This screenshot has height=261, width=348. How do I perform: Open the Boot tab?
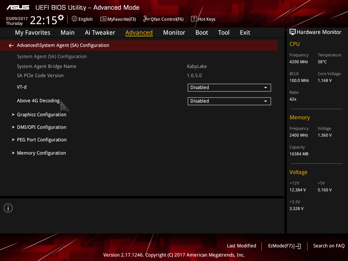pyautogui.click(x=202, y=33)
